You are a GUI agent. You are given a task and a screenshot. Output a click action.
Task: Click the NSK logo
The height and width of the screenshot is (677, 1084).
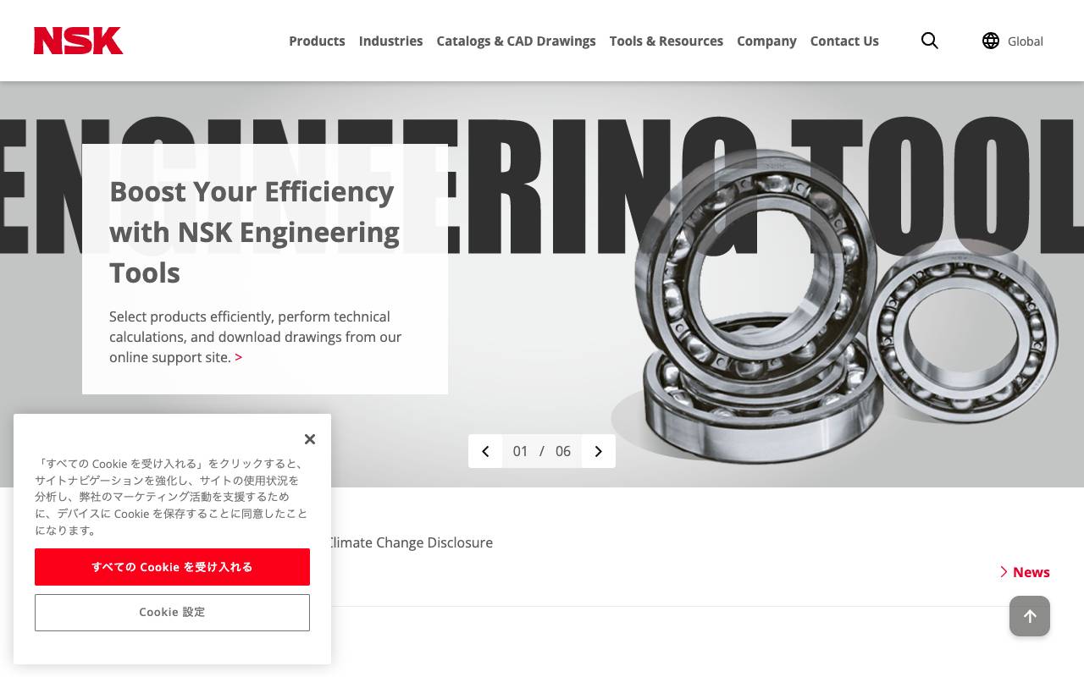(x=78, y=41)
